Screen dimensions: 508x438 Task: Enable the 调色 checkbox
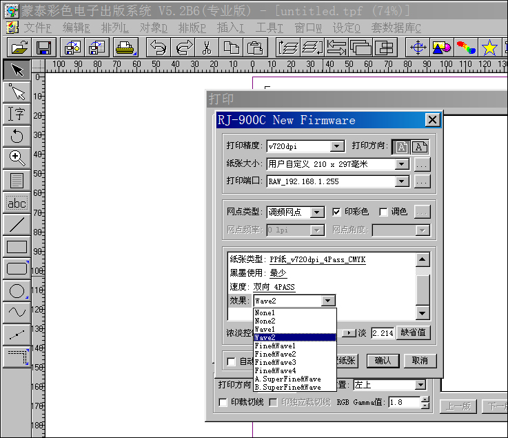(383, 212)
